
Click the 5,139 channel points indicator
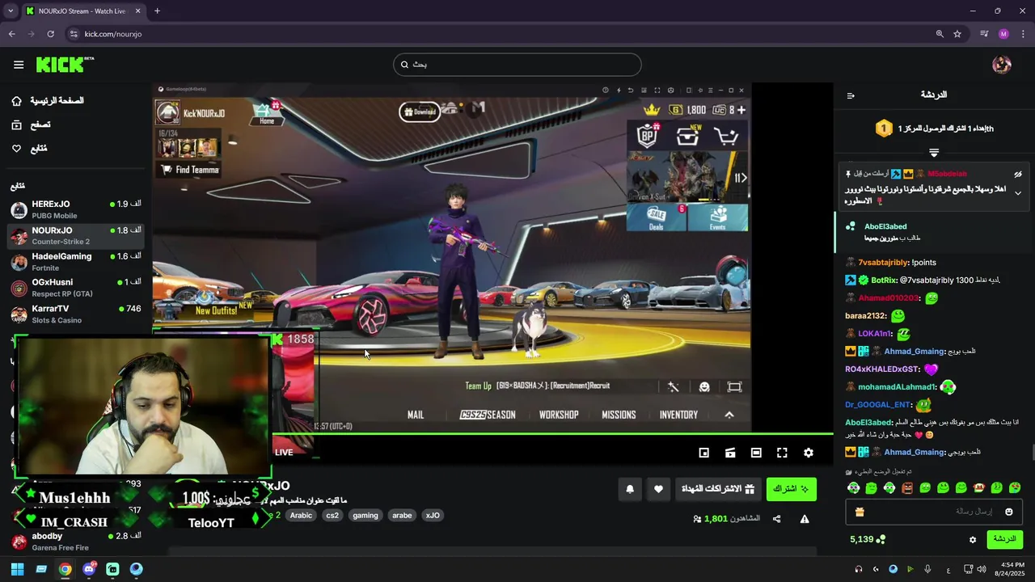click(x=868, y=539)
